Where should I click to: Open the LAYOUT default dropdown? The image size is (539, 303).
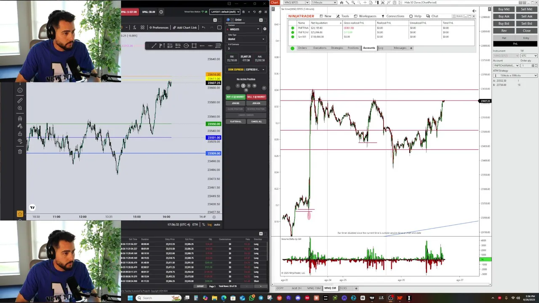(x=224, y=12)
